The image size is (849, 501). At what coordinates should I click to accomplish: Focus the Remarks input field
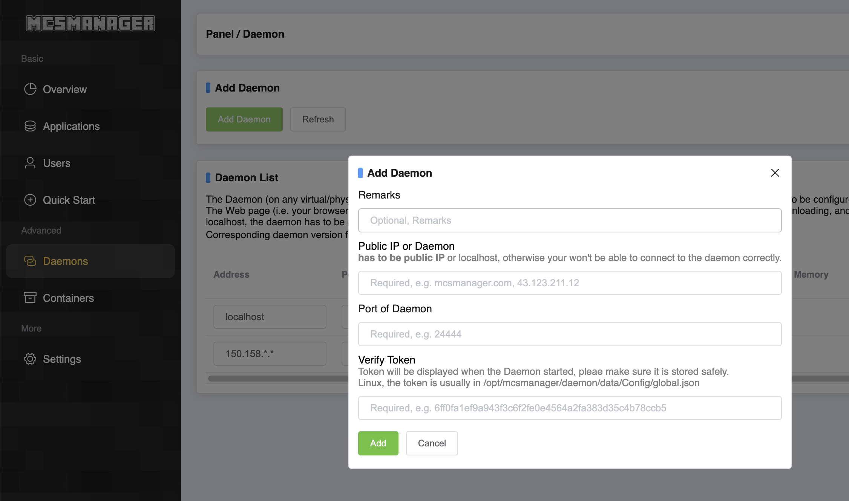(x=569, y=220)
